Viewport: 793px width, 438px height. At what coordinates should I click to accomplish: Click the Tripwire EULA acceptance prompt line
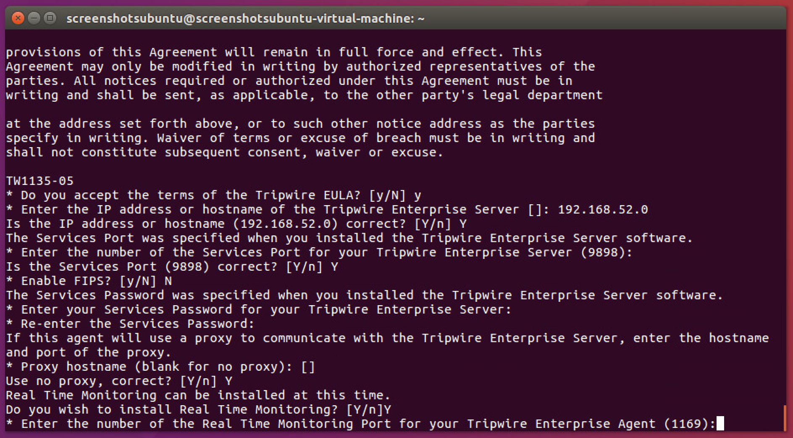click(213, 195)
